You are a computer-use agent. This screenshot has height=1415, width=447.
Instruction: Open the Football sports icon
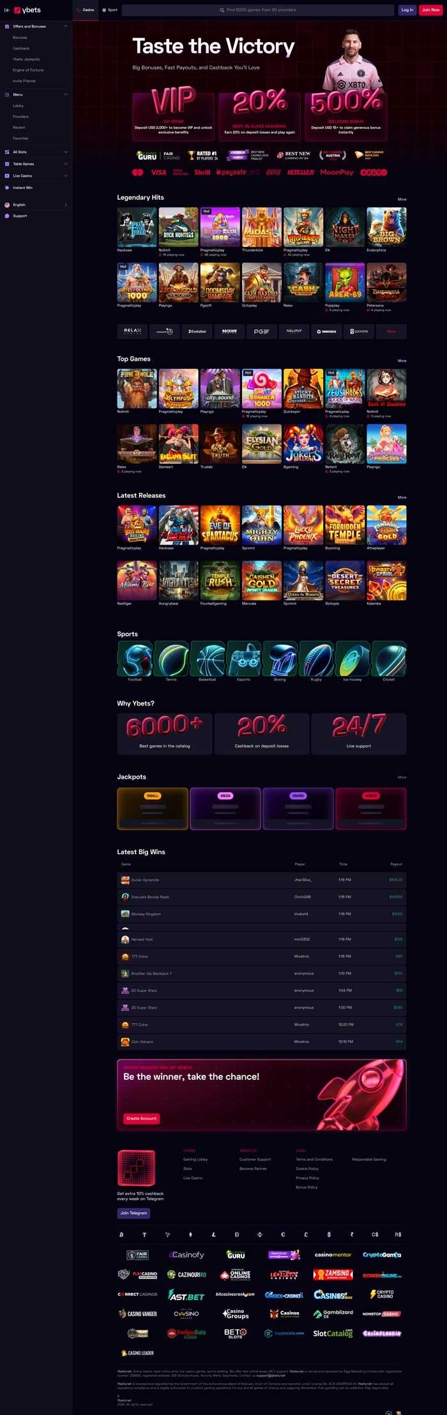[x=135, y=658]
